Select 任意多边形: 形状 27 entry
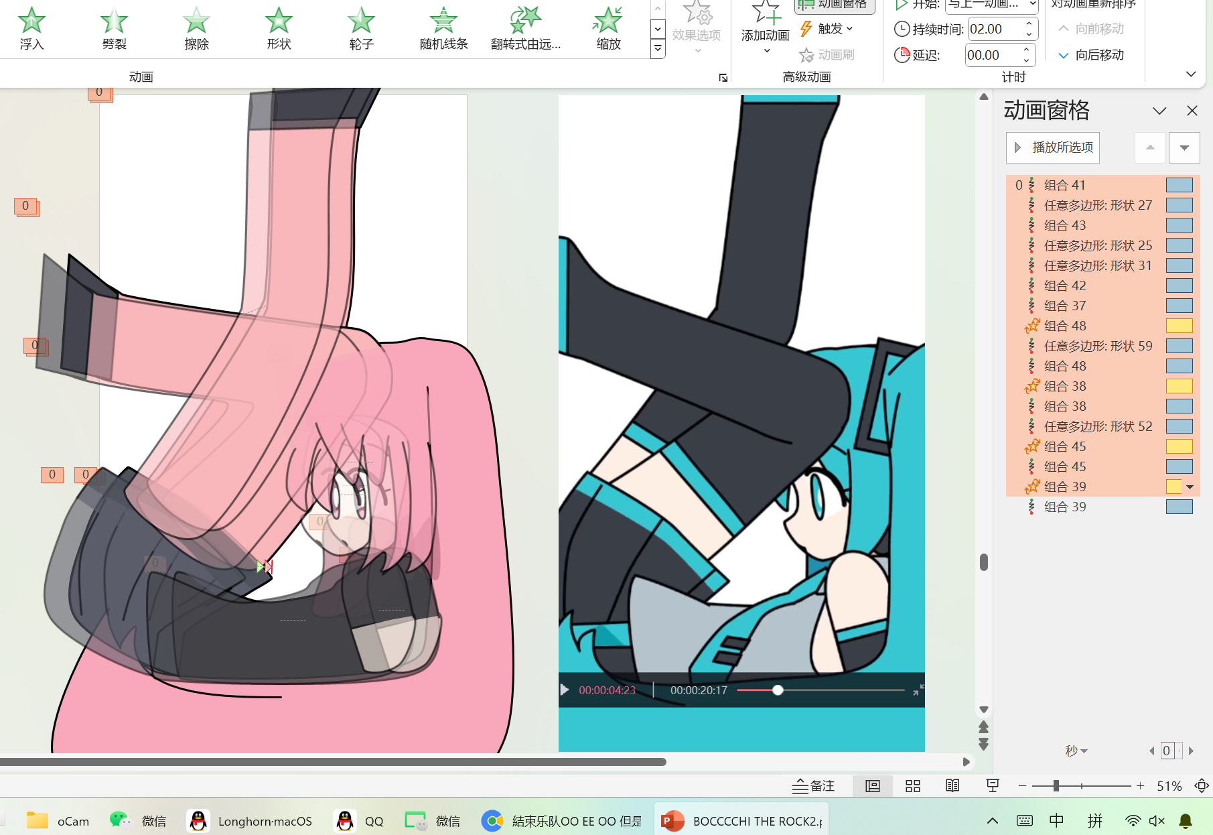Image resolution: width=1213 pixels, height=835 pixels. (1102, 205)
